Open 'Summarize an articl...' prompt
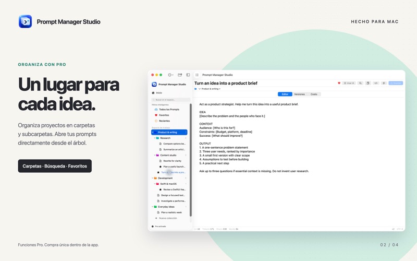 172,149
